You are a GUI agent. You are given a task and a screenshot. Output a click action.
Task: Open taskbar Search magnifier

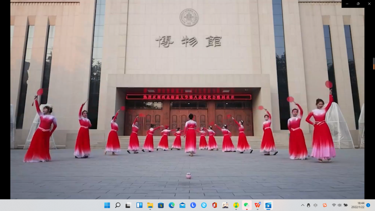(118, 205)
